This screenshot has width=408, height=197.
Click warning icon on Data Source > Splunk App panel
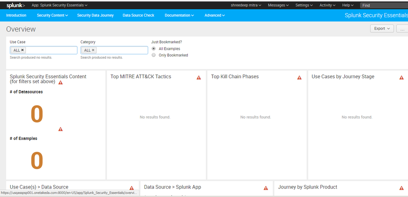[266, 188]
